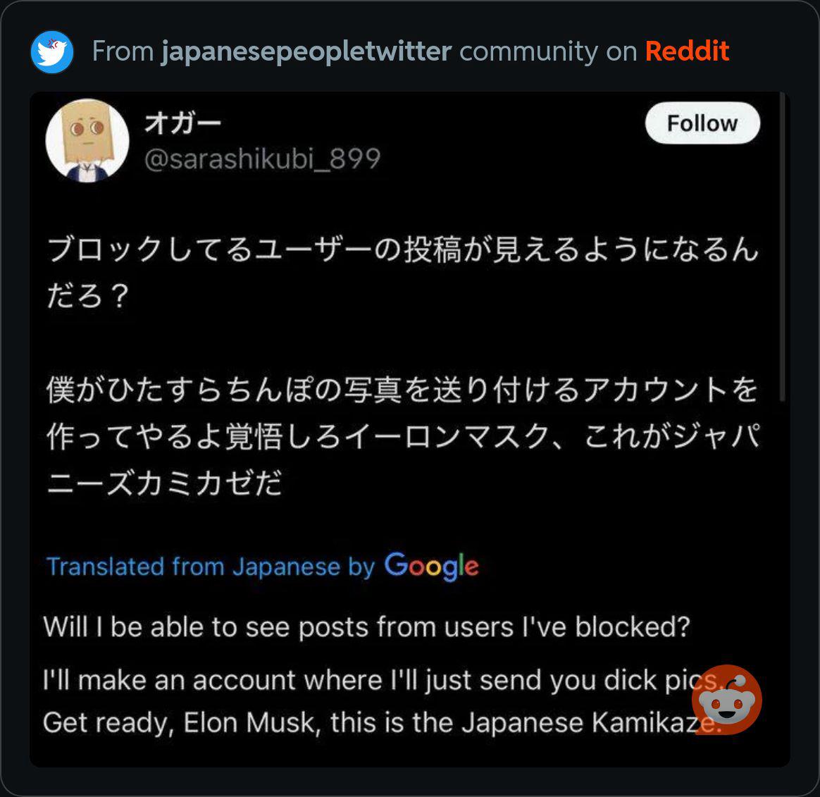Click the line "Will I be able to see posts"
The image size is (820, 797).
click(x=366, y=626)
